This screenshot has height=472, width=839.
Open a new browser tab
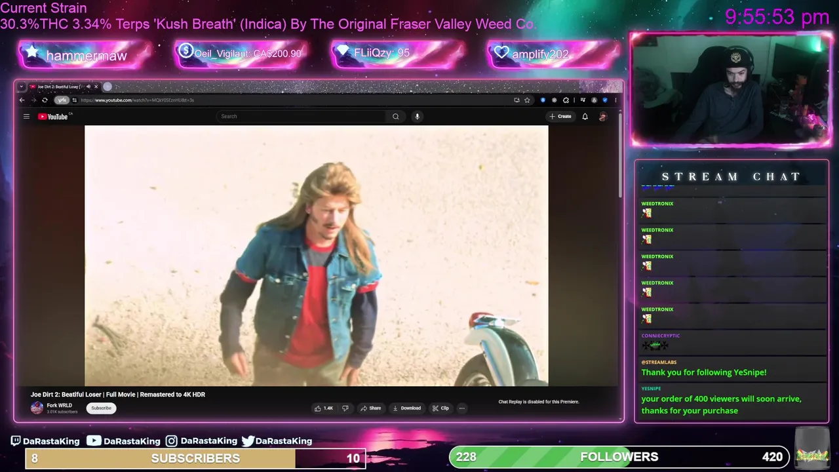107,87
